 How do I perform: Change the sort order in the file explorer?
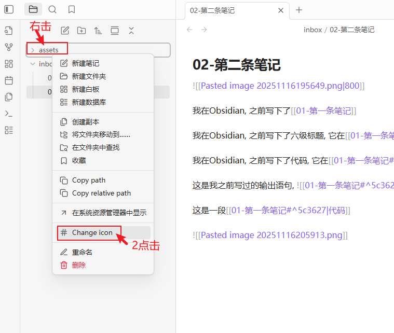coord(98,31)
